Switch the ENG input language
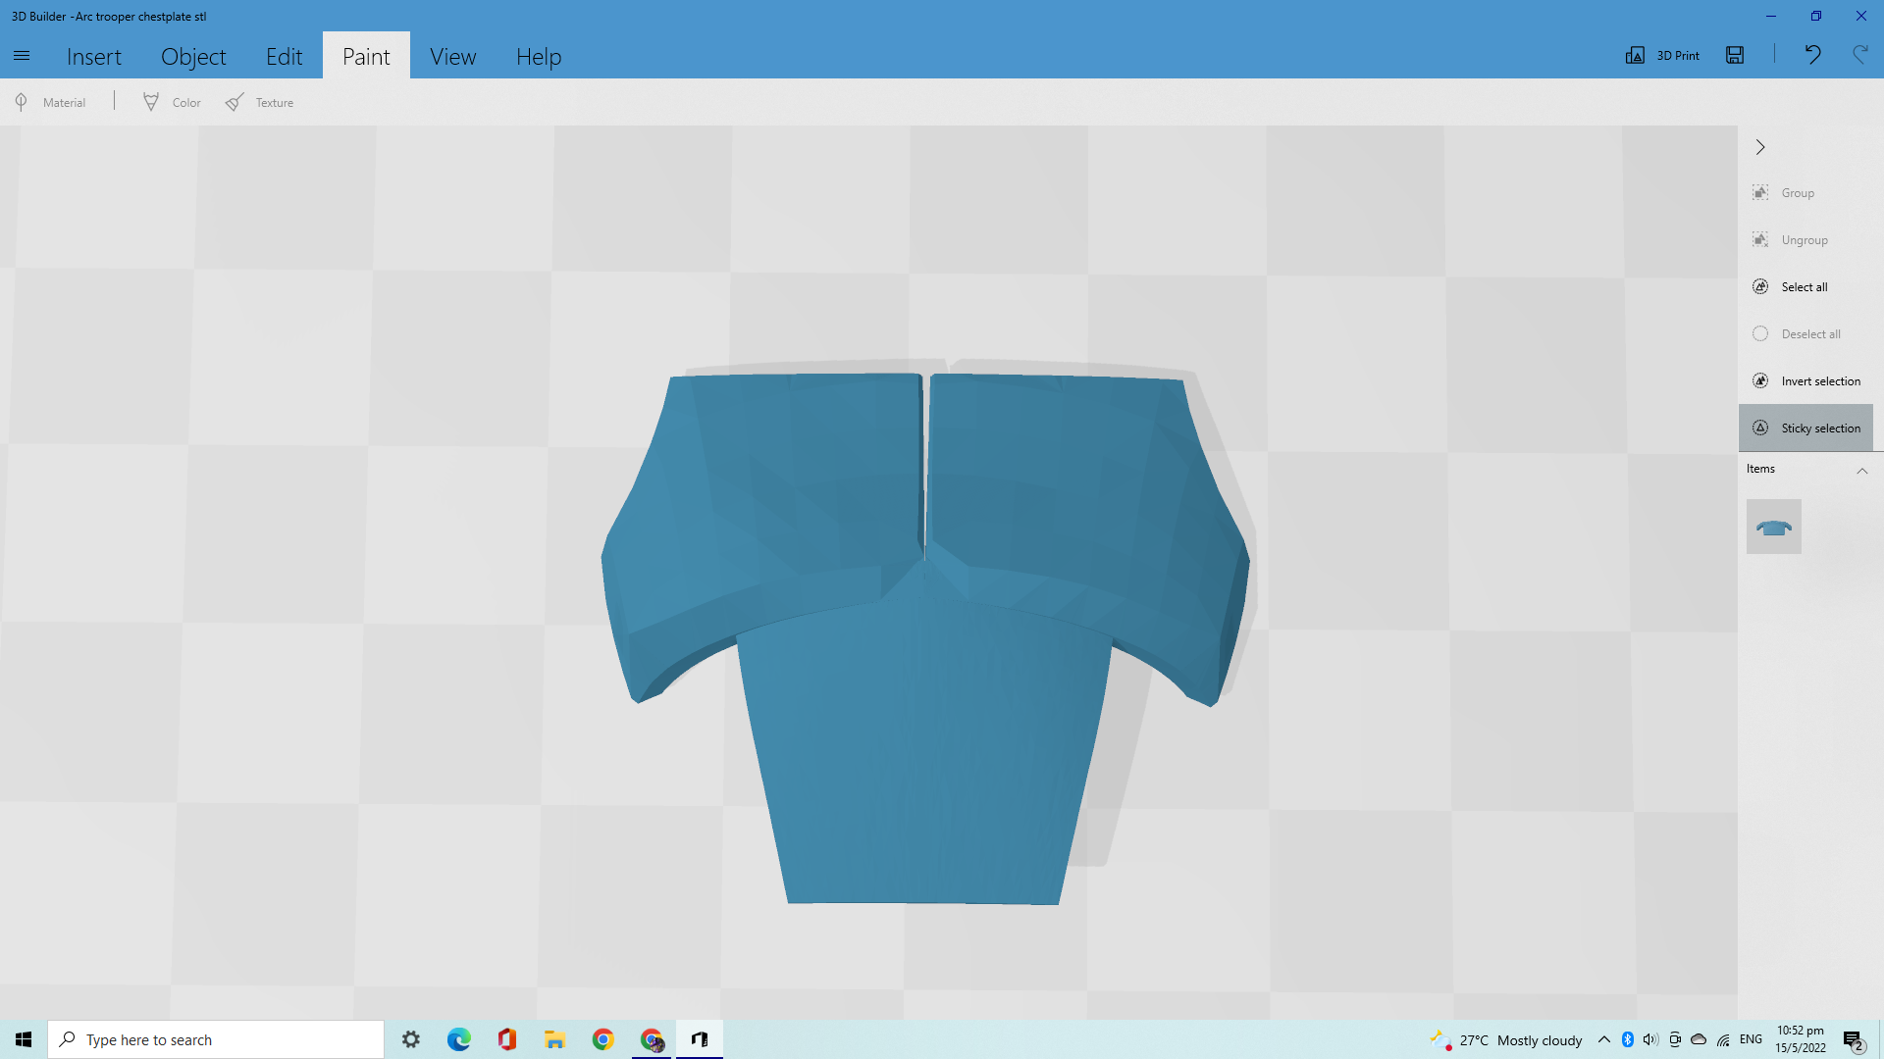The height and width of the screenshot is (1059, 1884). click(1752, 1039)
